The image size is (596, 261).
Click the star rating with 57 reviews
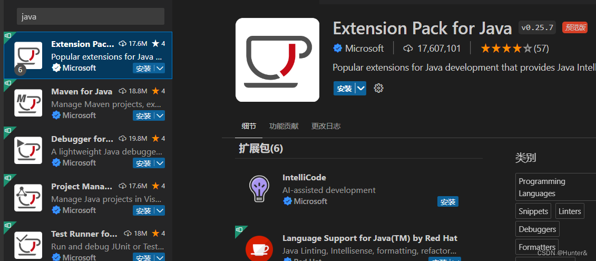pos(515,49)
